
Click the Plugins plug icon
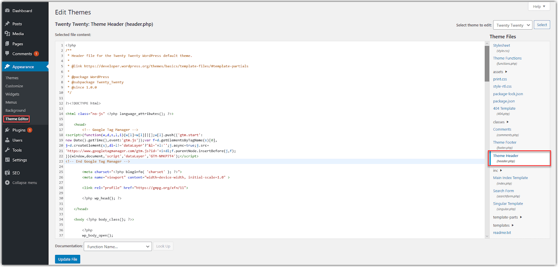[x=7, y=130]
